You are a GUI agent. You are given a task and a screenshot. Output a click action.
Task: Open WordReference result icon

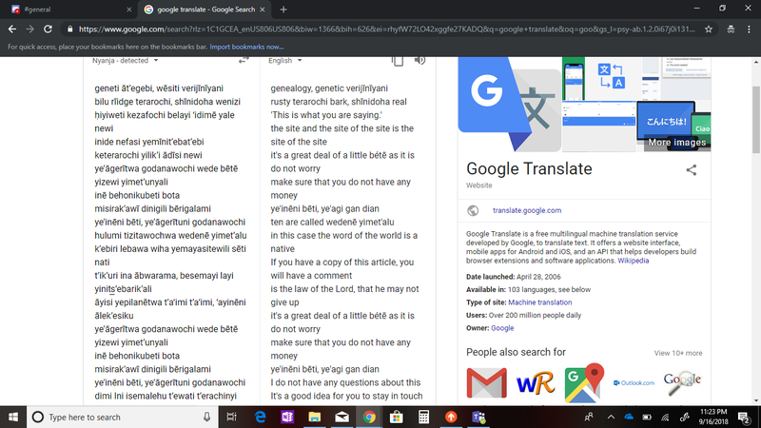pos(536,382)
